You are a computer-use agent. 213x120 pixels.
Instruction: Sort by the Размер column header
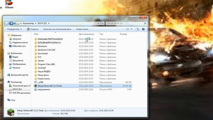pyautogui.click(x=123, y=34)
